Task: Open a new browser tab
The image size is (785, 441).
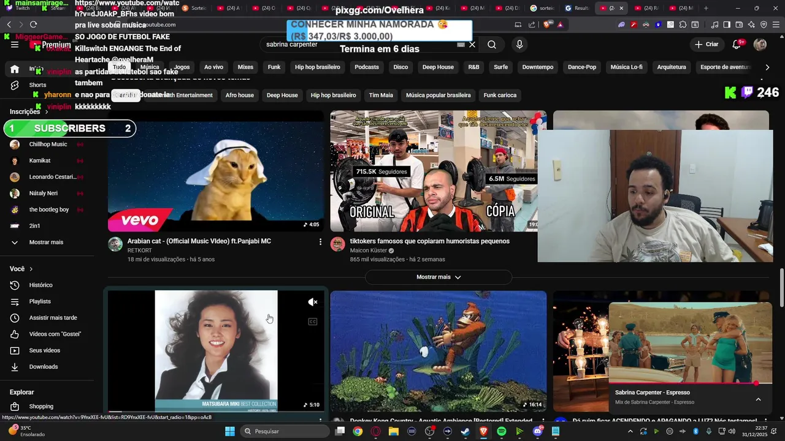Action: click(x=706, y=8)
